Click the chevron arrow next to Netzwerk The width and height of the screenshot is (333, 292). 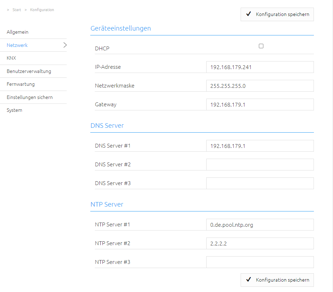65,45
